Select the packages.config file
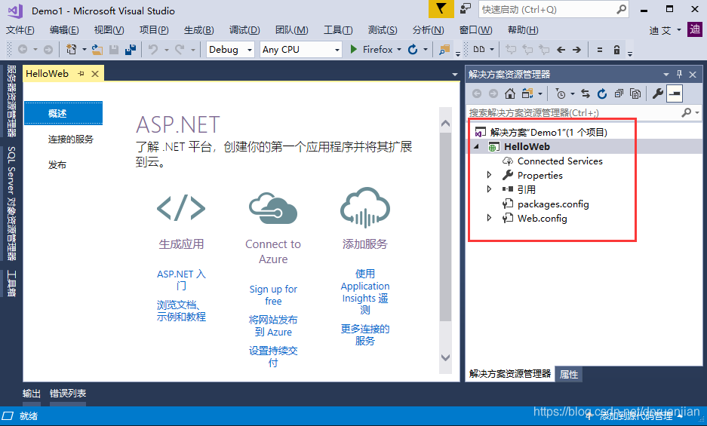This screenshot has height=426, width=707. click(553, 204)
